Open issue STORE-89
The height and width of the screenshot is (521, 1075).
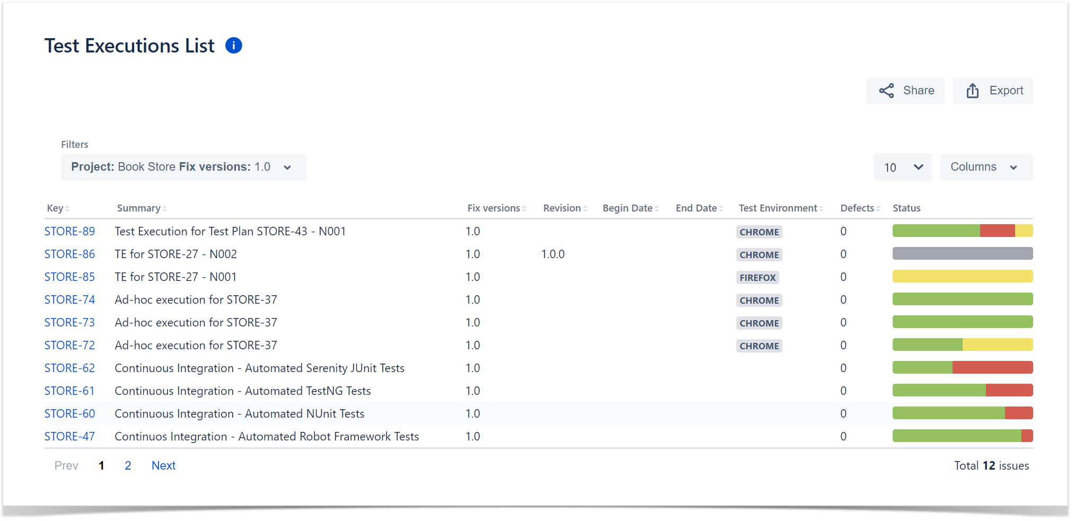(69, 232)
